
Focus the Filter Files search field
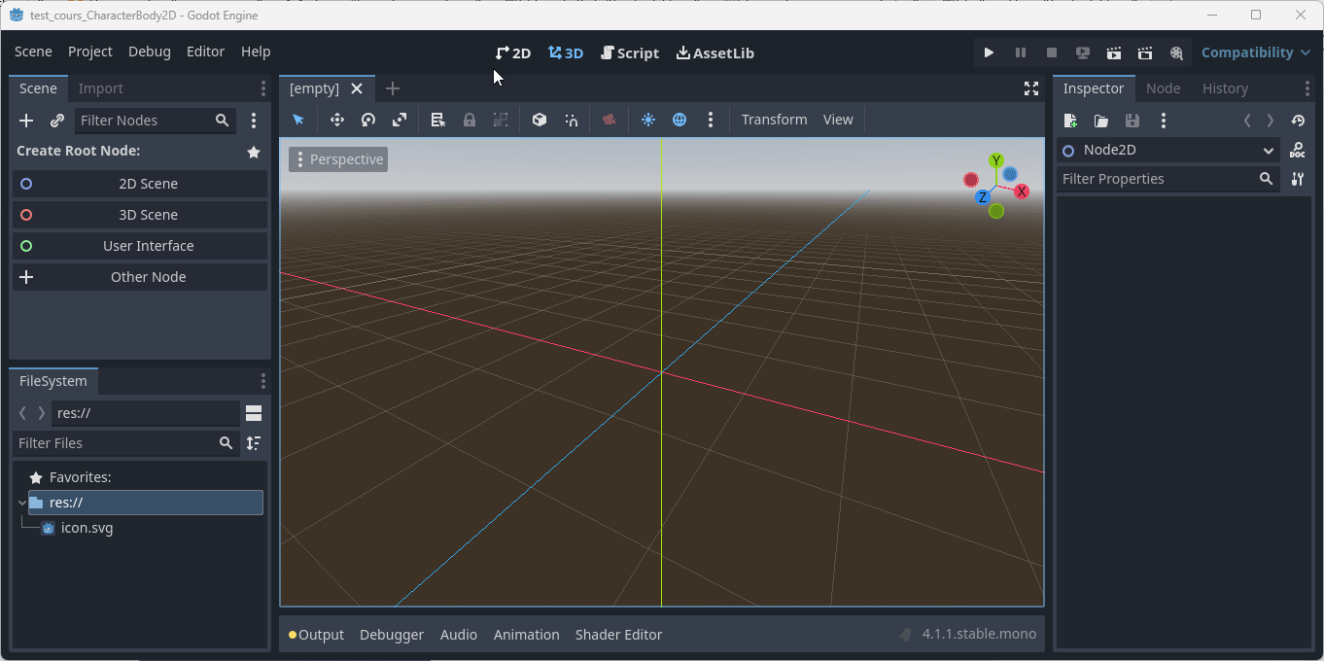126,443
